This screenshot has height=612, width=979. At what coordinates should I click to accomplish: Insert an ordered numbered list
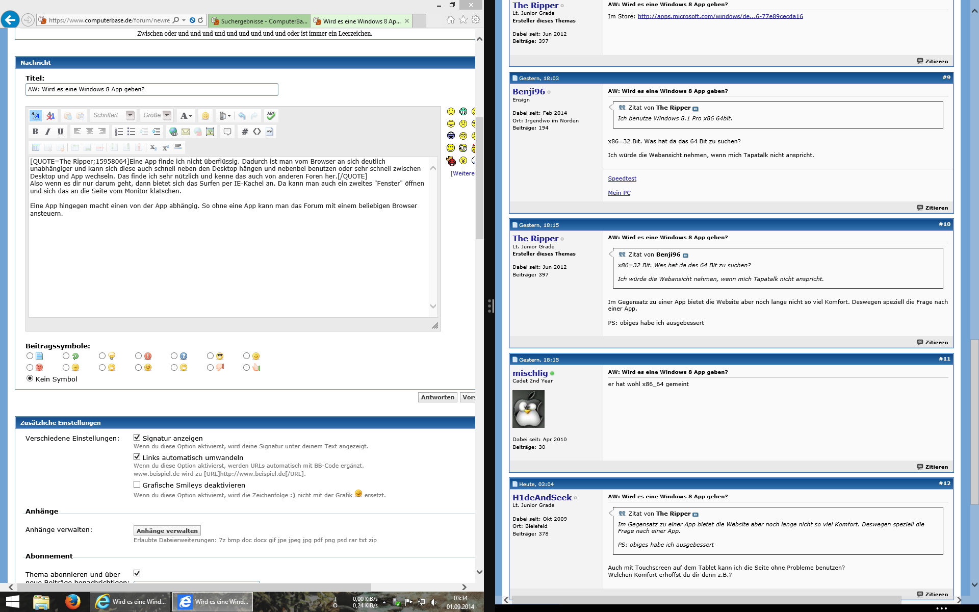[x=119, y=132]
